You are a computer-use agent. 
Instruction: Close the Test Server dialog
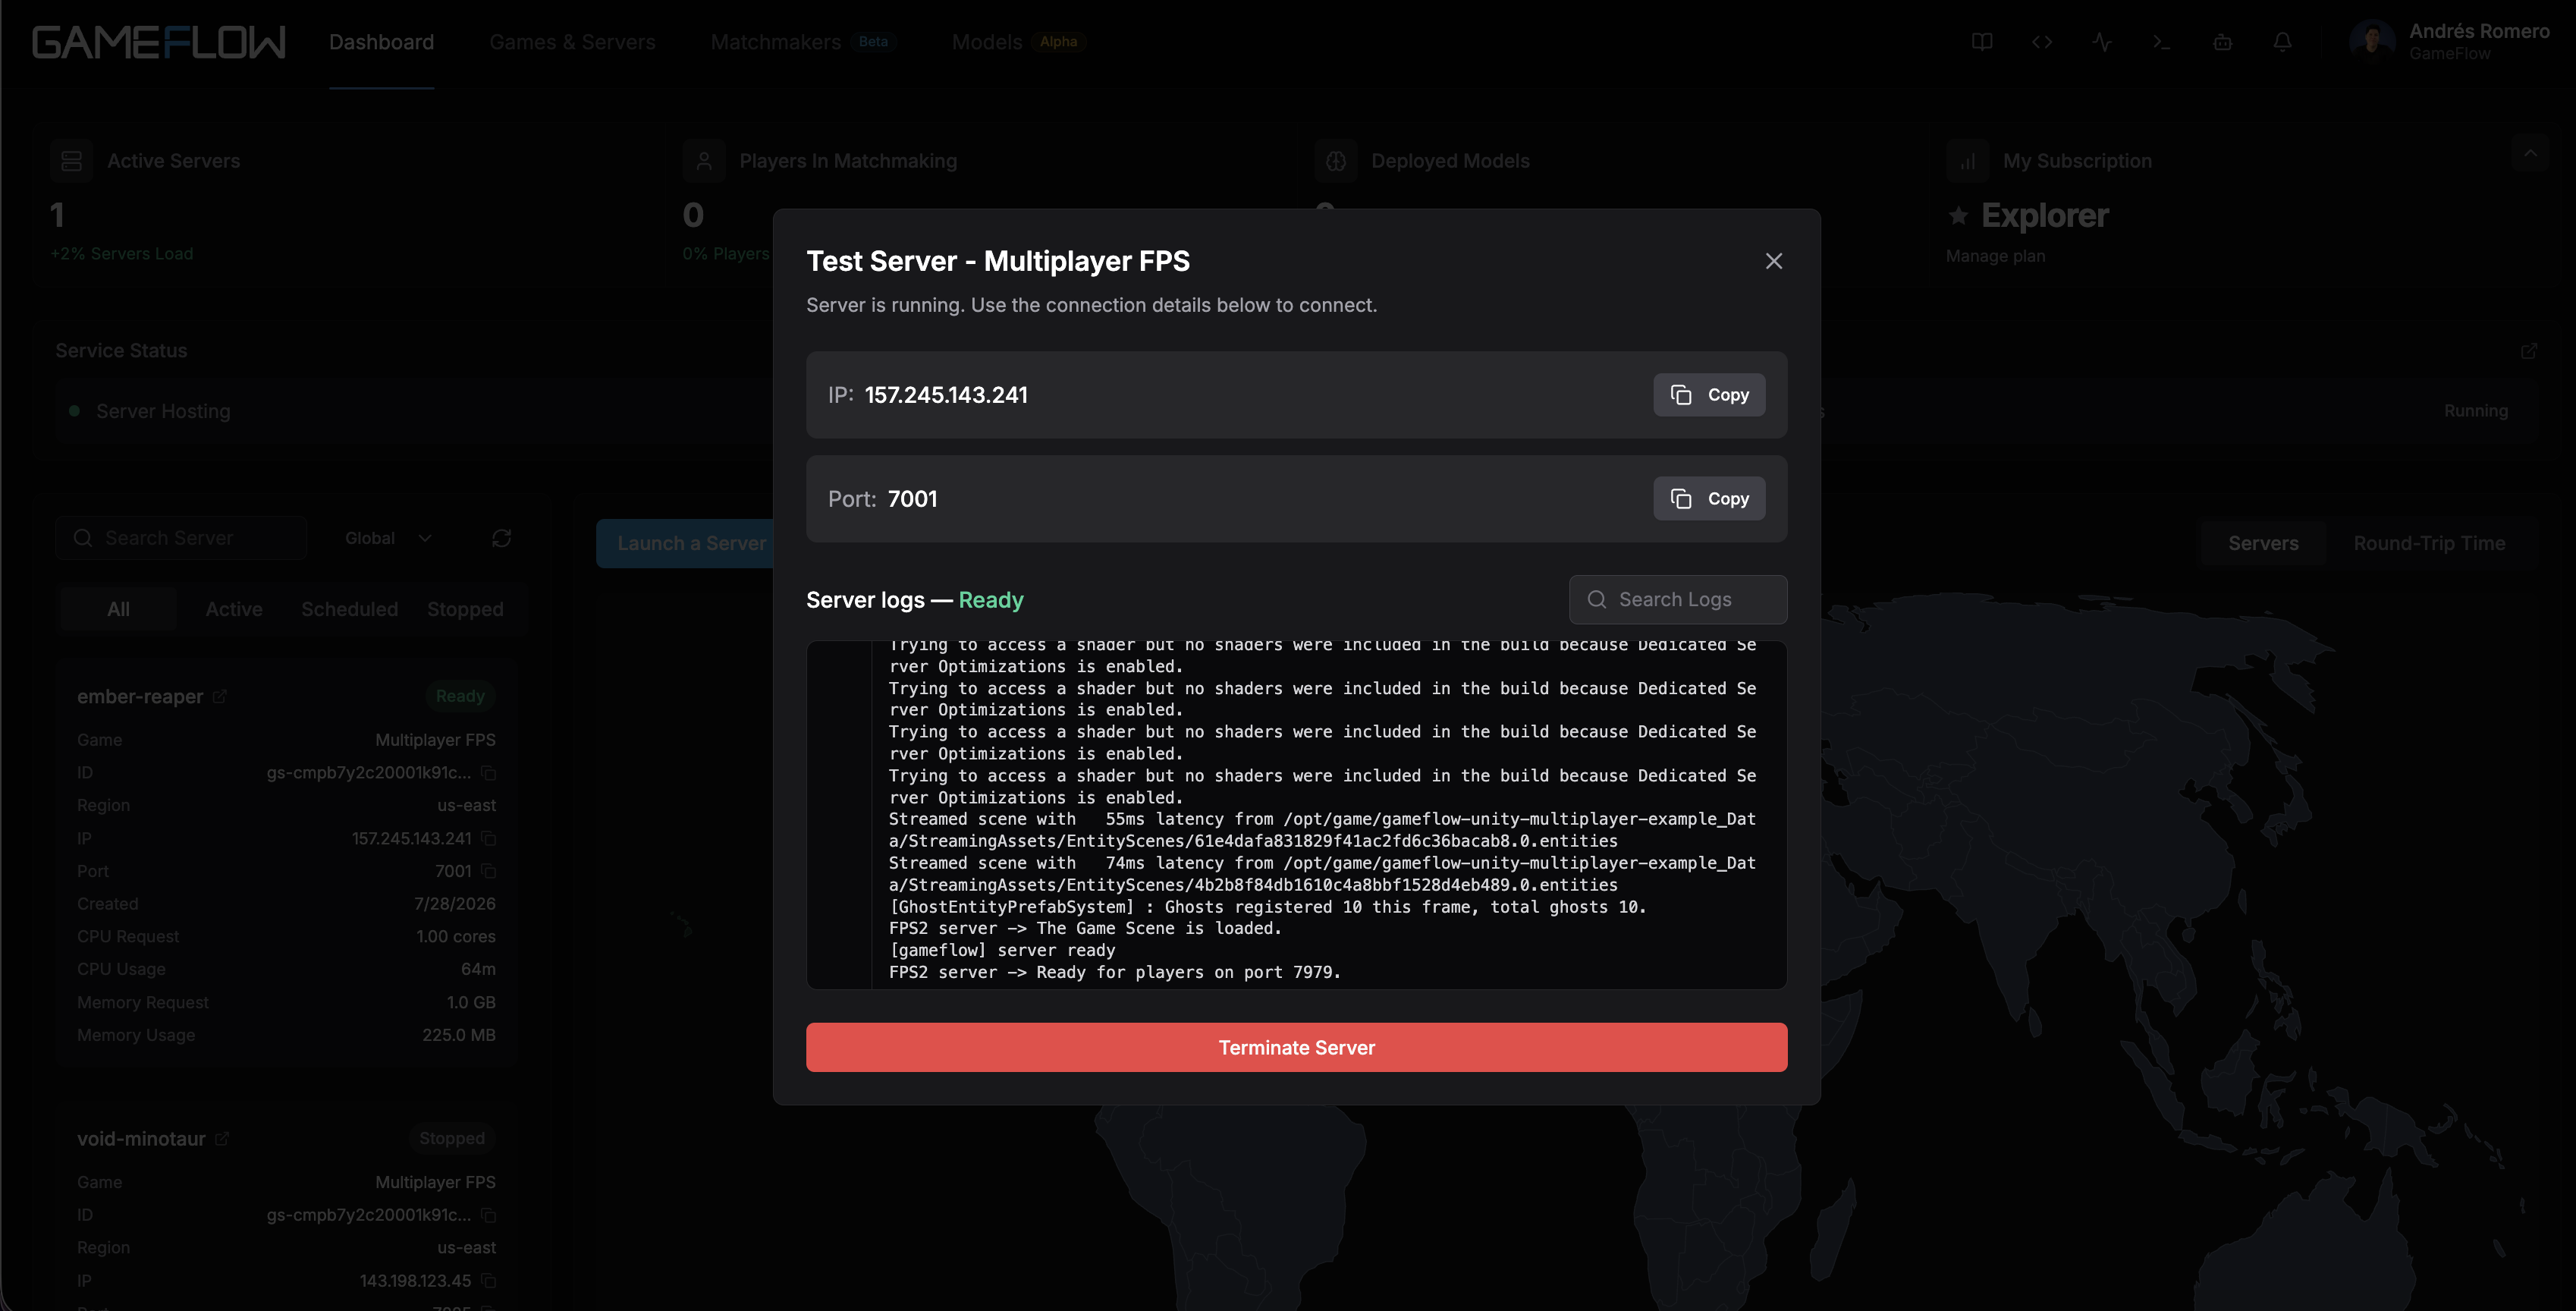[x=1773, y=261]
